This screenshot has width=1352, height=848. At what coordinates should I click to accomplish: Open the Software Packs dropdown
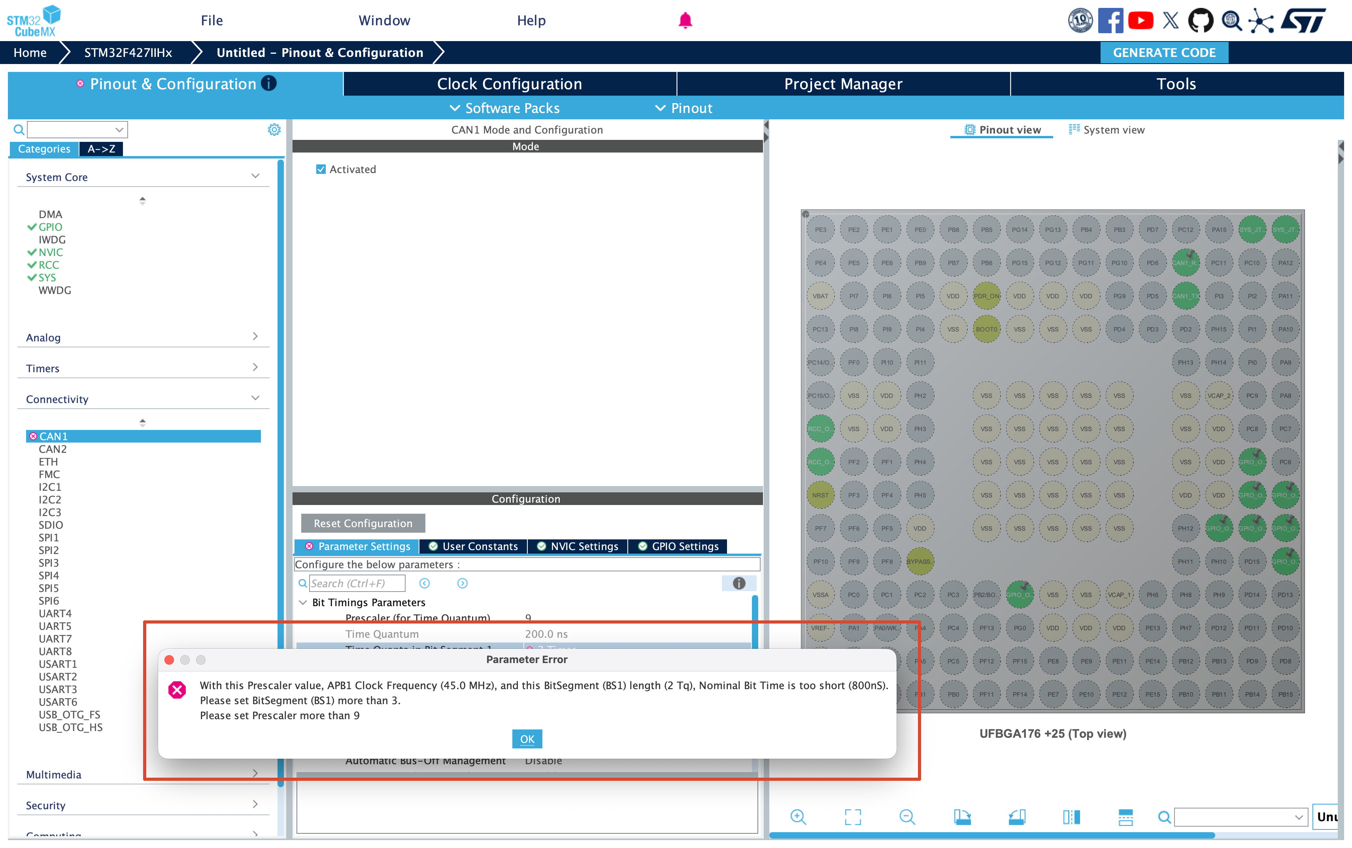pos(505,108)
